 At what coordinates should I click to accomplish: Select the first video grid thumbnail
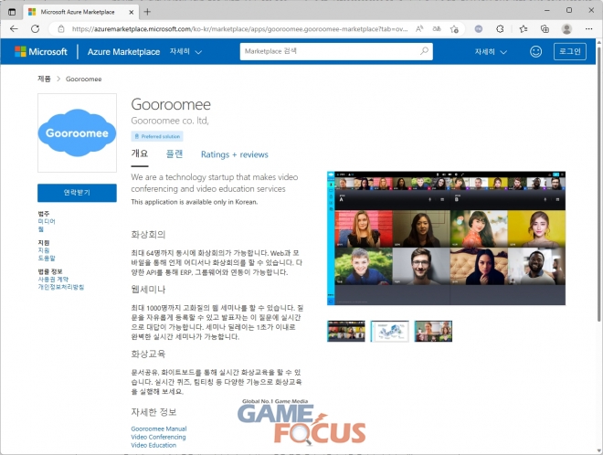click(346, 331)
